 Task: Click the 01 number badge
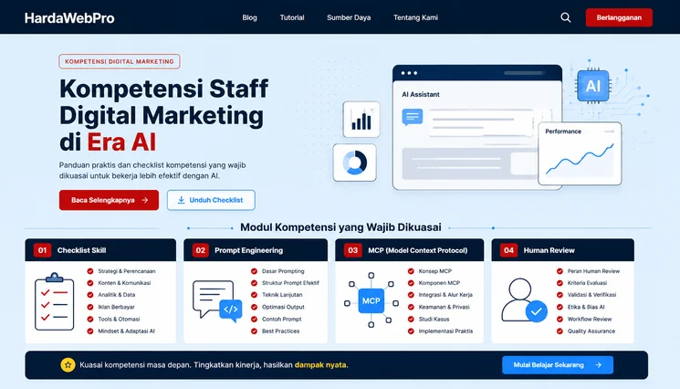(x=42, y=250)
